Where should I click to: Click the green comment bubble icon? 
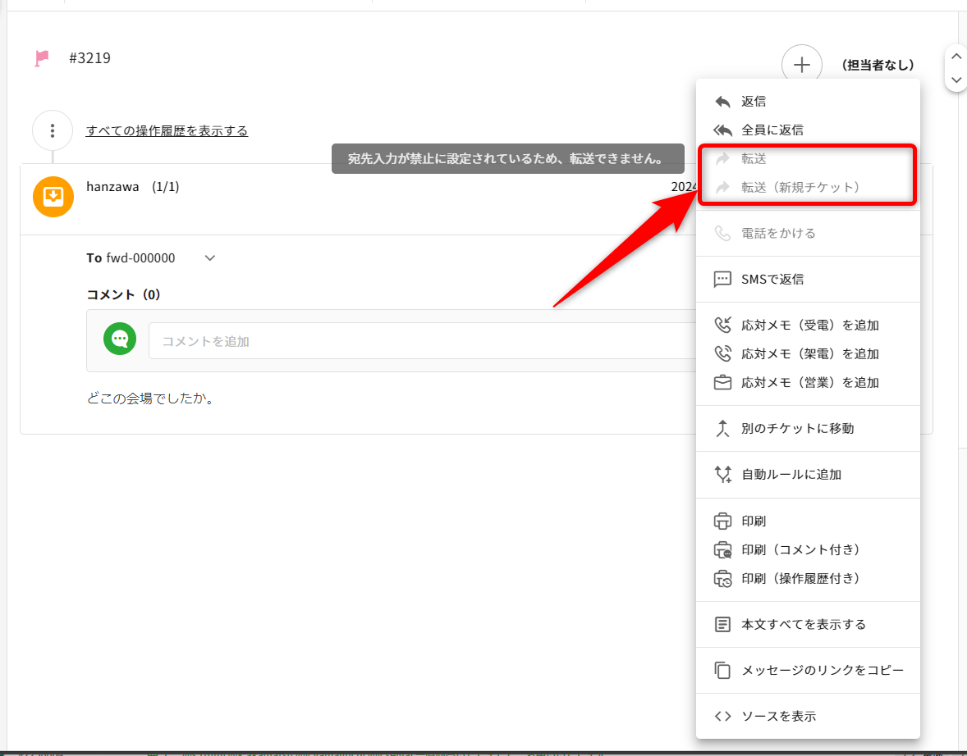coord(120,339)
